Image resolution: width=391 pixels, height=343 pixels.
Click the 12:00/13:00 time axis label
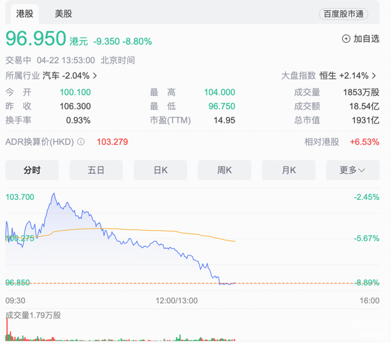pyautogui.click(x=176, y=300)
